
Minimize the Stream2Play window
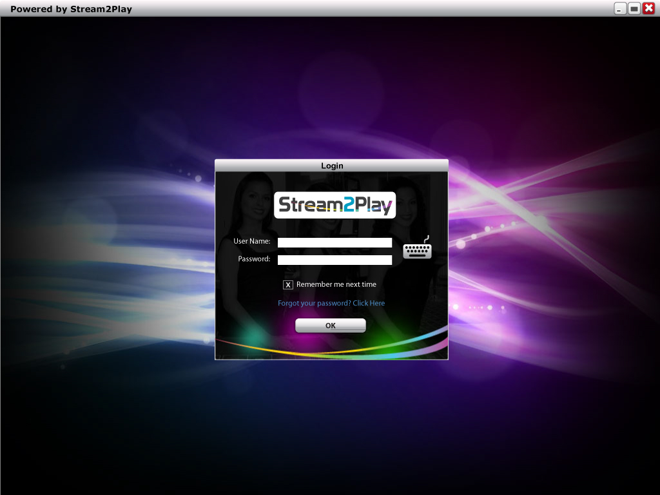pyautogui.click(x=620, y=8)
